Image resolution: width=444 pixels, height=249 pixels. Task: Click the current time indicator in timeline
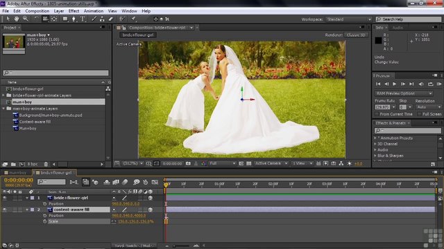(x=166, y=185)
